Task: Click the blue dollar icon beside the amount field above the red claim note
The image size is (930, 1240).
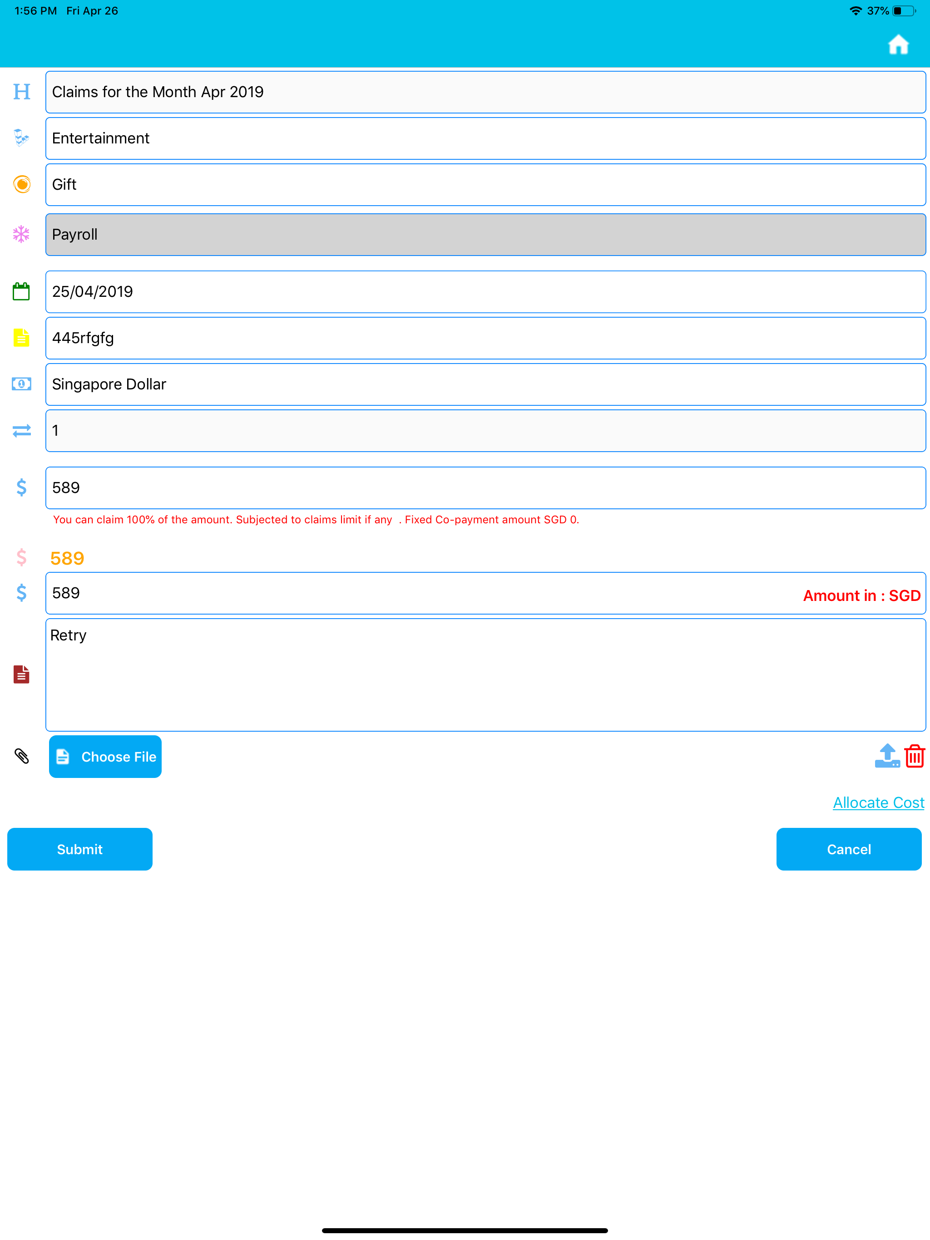Action: [x=21, y=488]
